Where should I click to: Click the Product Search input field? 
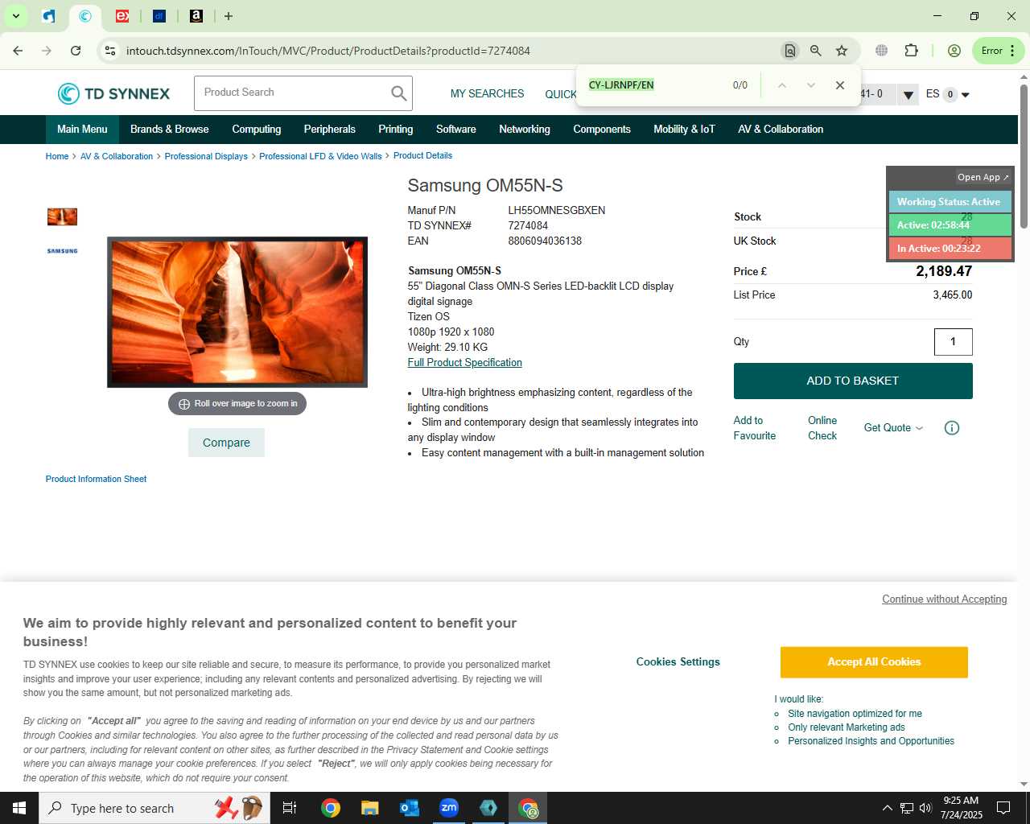293,93
